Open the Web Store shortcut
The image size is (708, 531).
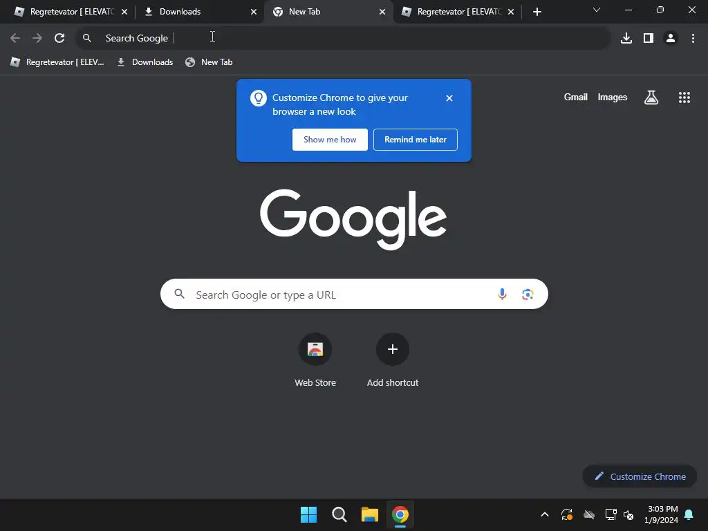pyautogui.click(x=315, y=360)
